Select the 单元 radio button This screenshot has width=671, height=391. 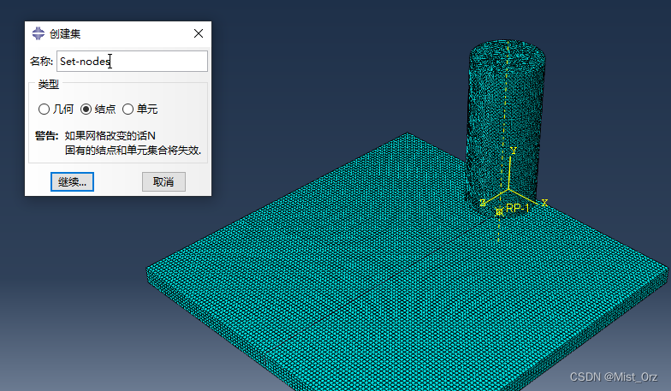[x=128, y=110]
